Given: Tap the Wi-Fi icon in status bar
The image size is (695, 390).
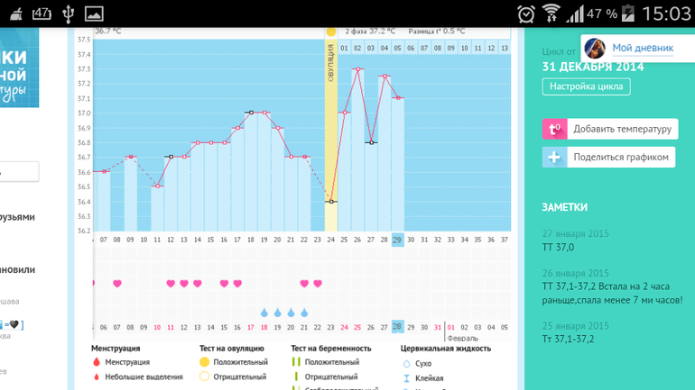Looking at the screenshot, I should [x=551, y=14].
